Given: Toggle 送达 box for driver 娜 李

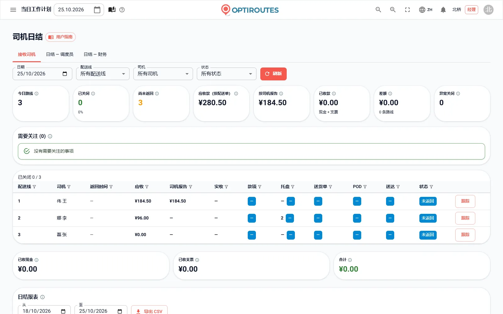Looking at the screenshot, I should 390,218.
